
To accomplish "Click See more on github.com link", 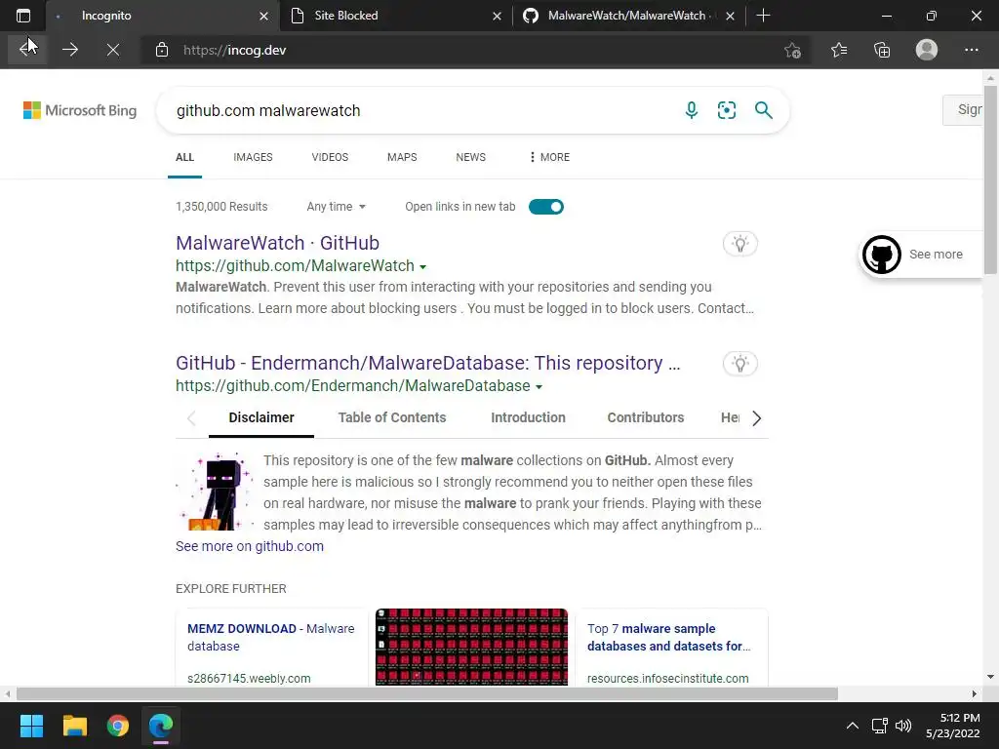I will 250,546.
